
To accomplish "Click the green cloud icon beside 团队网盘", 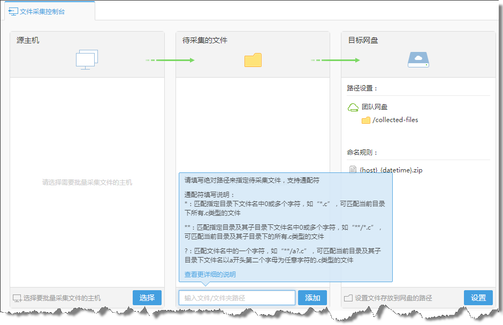I will 353,107.
